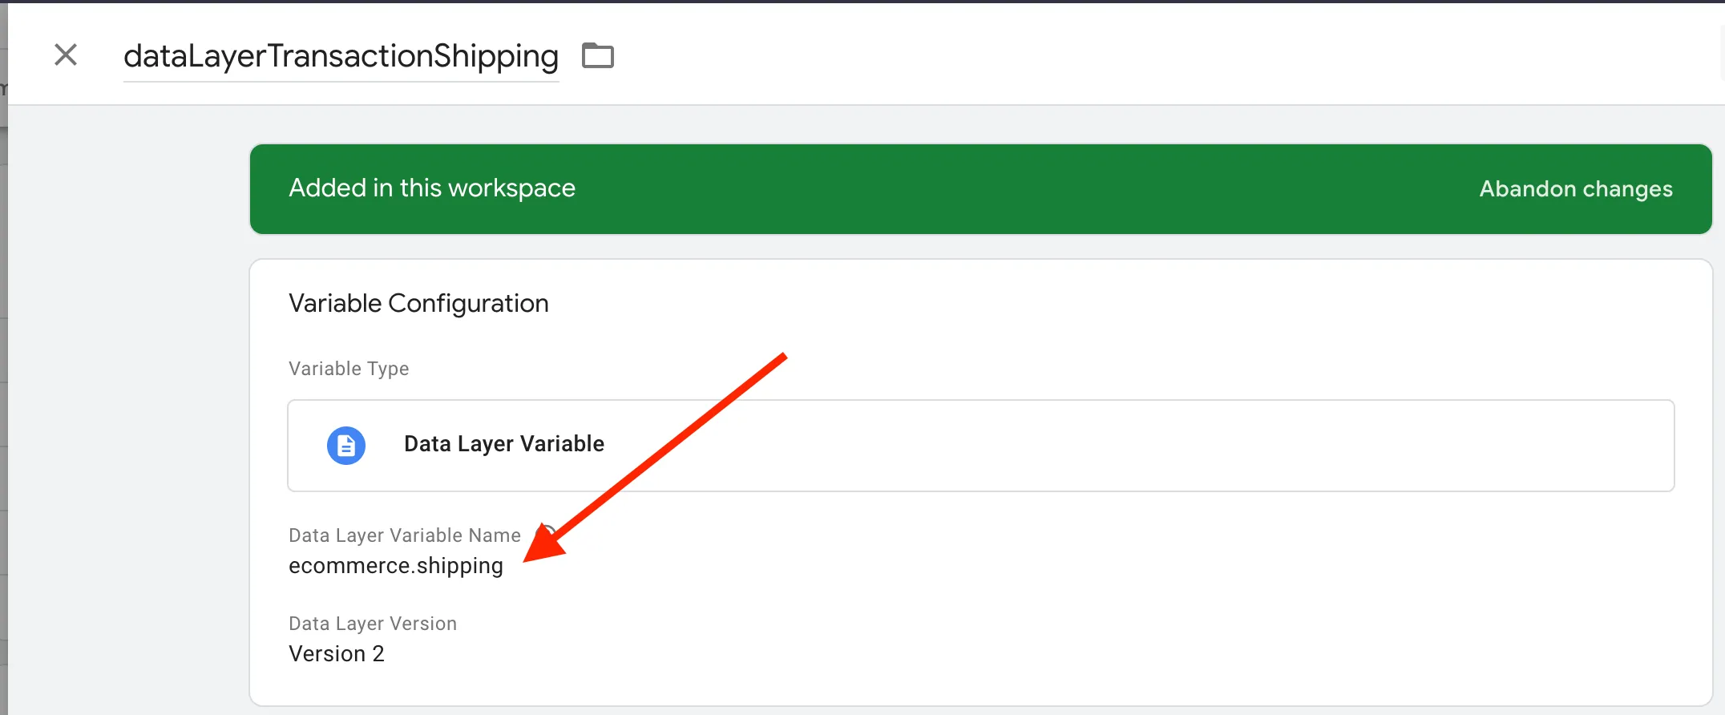Open the Data Layer Variable type selector box
Image resolution: width=1725 pixels, height=715 pixels.
point(981,446)
